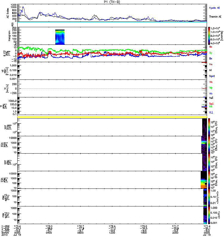Click the Vi [km/s] y-axis label
224x239 pixels.
(7, 88)
